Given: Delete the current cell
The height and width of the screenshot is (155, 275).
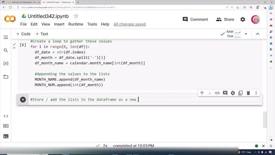Looking at the screenshot, I should click(x=248, y=93).
